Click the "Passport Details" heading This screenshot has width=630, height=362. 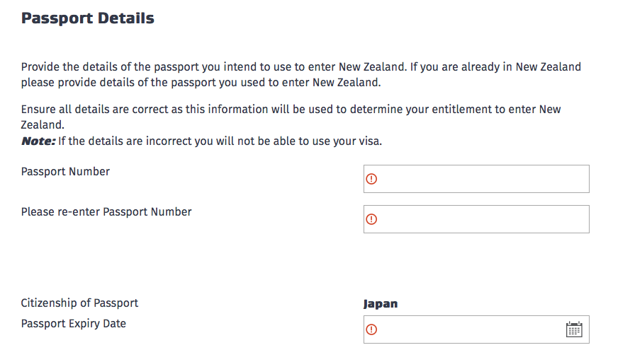tap(88, 18)
